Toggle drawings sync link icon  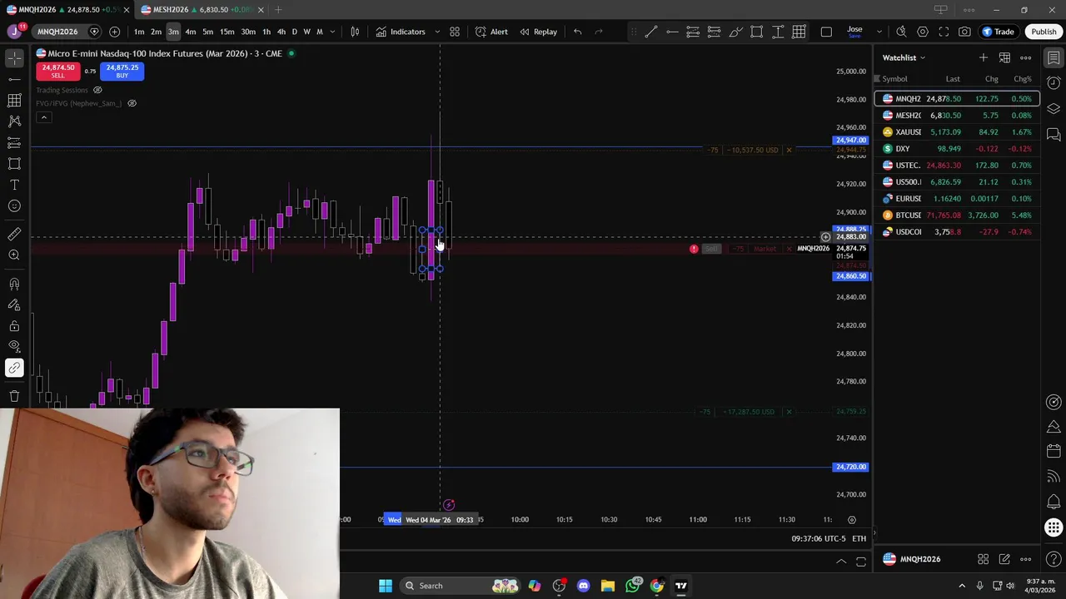point(14,368)
